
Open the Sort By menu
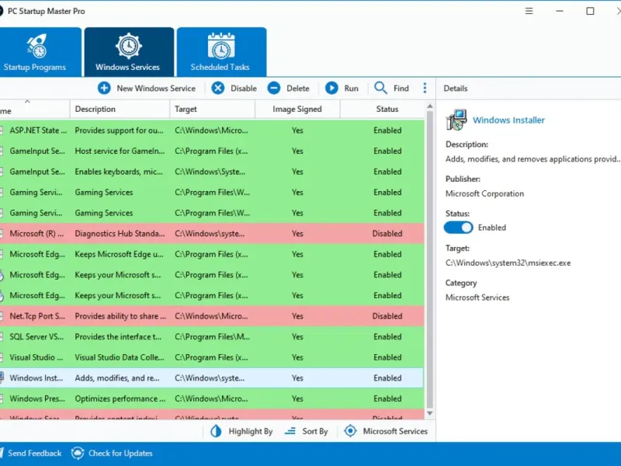point(307,431)
